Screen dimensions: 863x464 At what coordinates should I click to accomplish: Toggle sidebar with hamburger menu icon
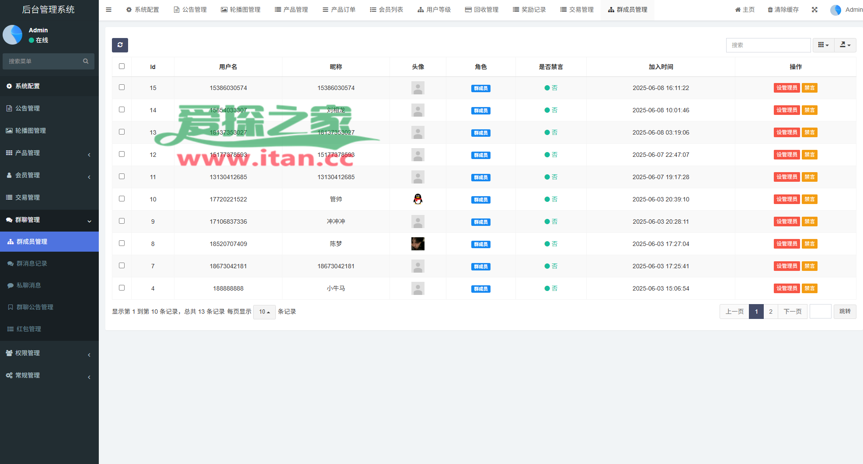(x=108, y=10)
